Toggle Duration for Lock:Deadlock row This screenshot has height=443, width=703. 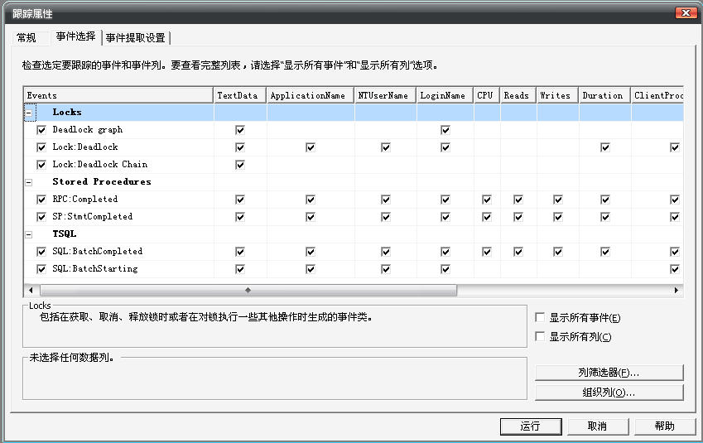(604, 147)
